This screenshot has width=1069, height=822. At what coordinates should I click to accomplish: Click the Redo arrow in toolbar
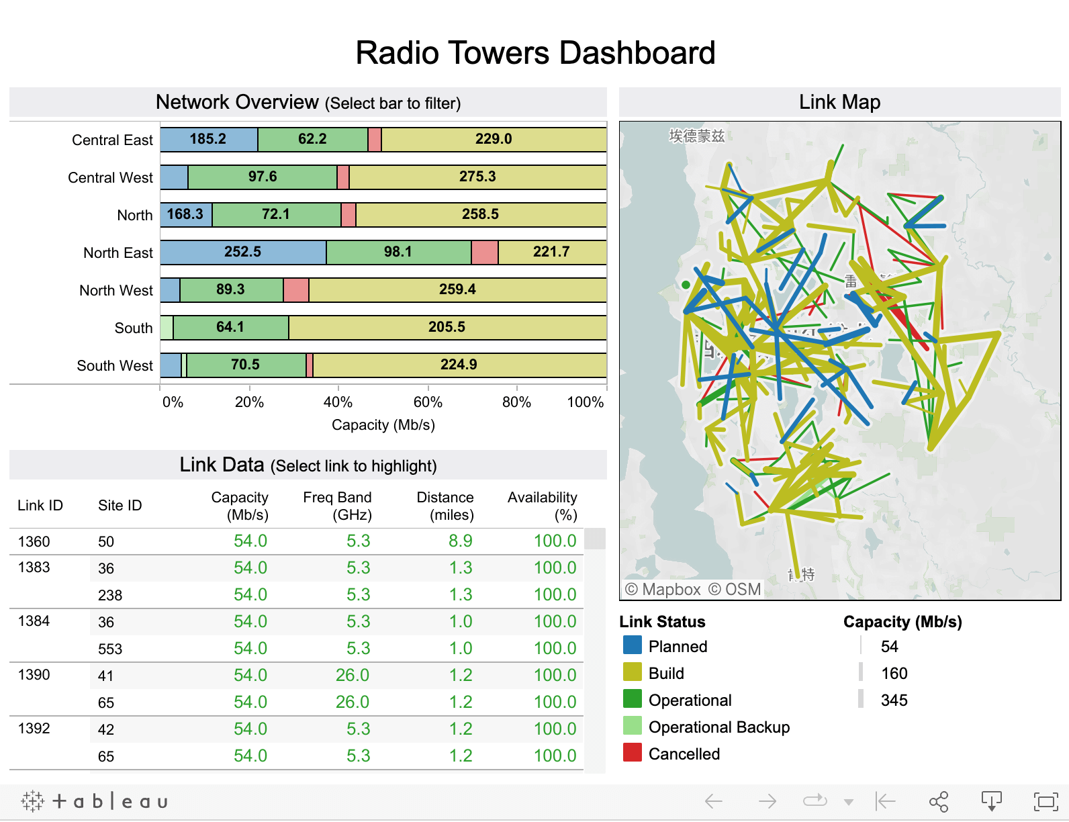pyautogui.click(x=767, y=801)
